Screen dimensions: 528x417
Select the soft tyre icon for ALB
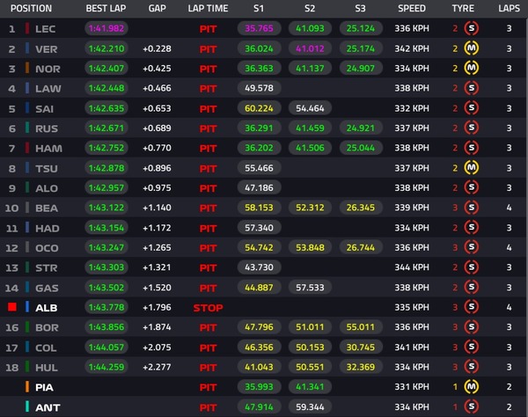pos(472,307)
